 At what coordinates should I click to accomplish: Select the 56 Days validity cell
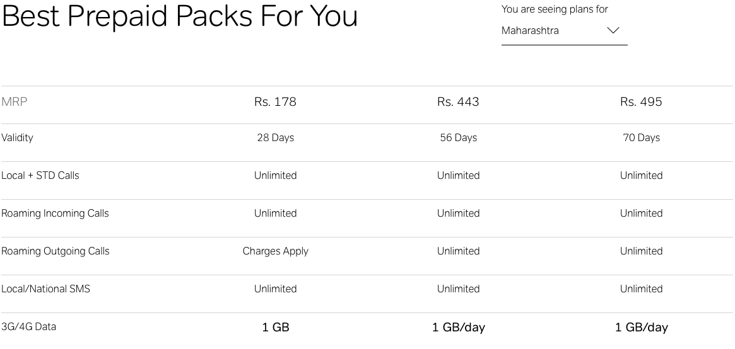pos(458,137)
